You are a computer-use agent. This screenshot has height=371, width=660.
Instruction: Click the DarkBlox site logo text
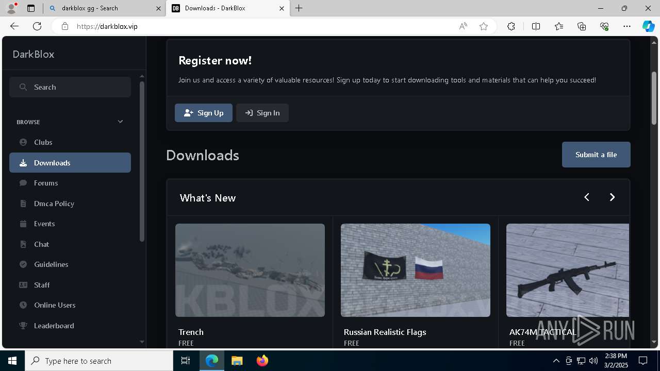(x=34, y=54)
